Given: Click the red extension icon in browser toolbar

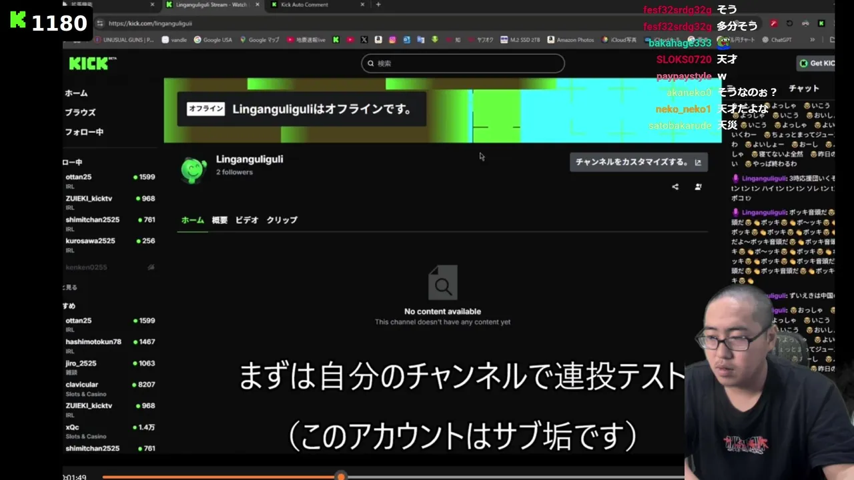Looking at the screenshot, I should [773, 23].
